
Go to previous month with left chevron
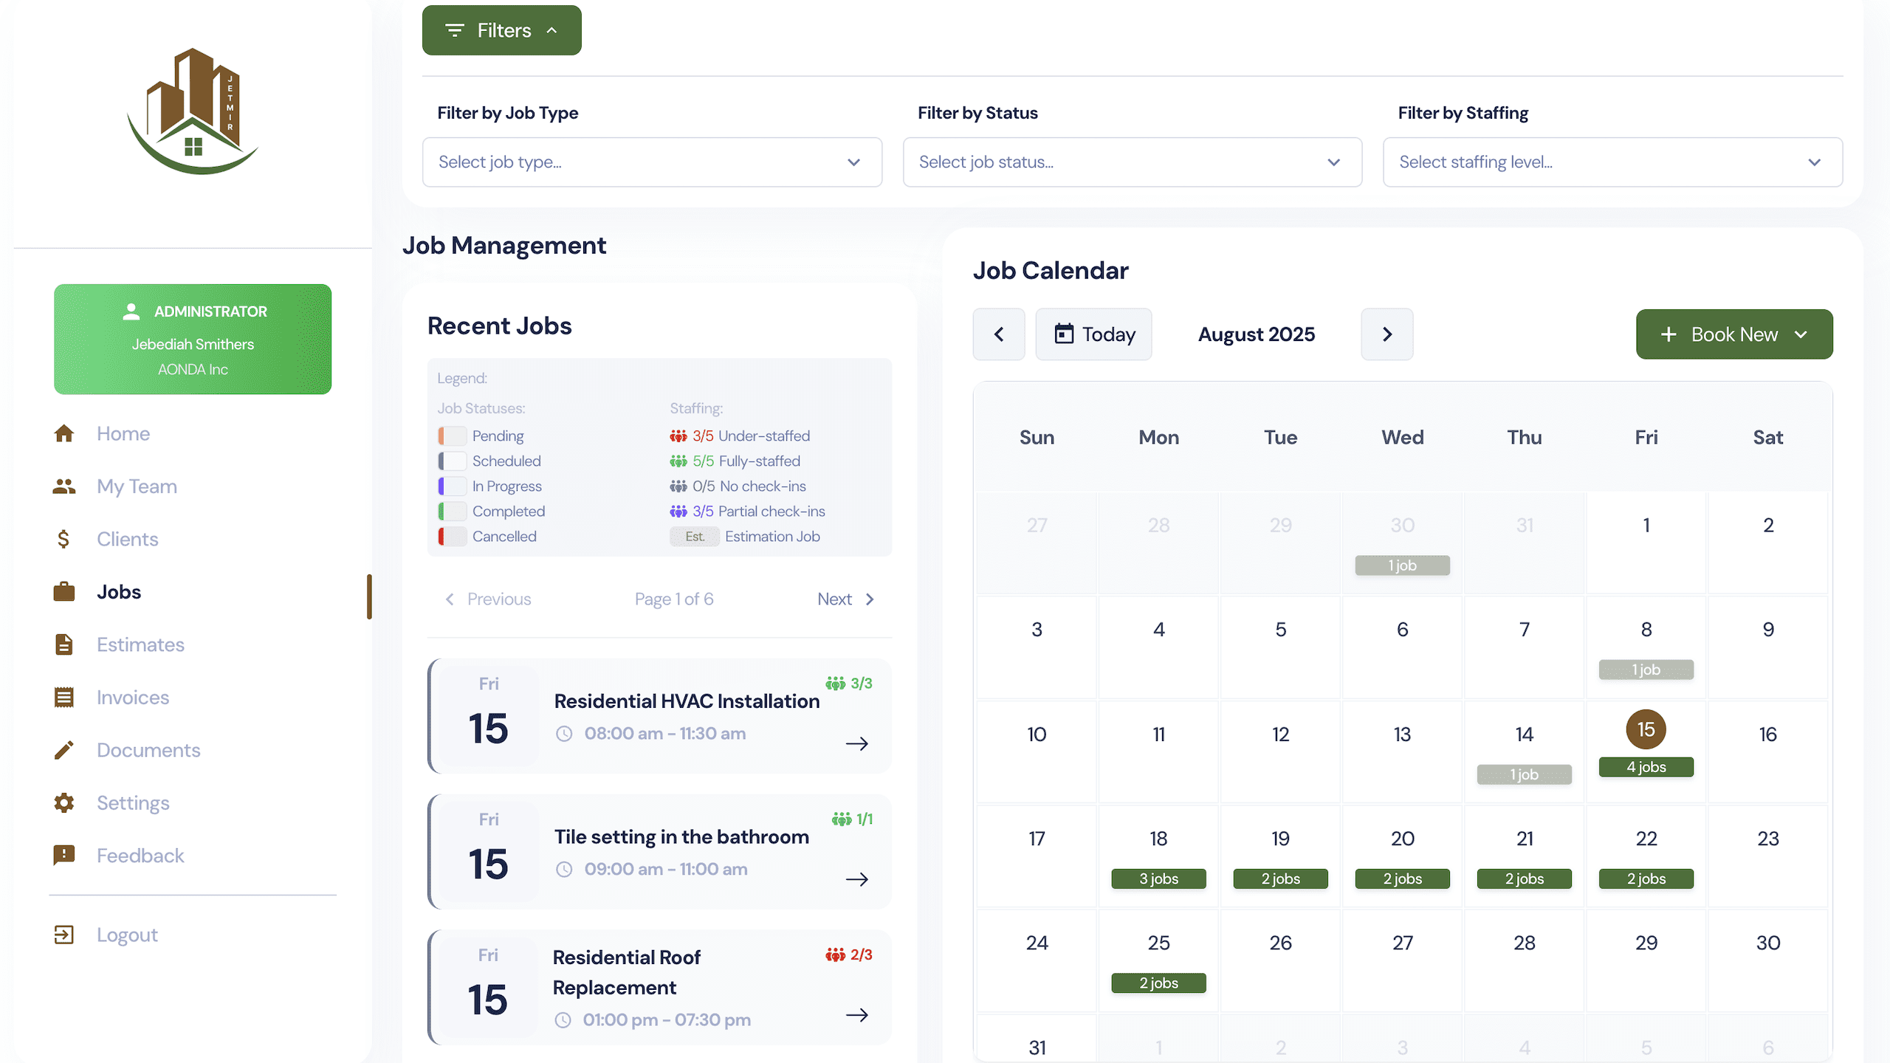click(x=999, y=334)
